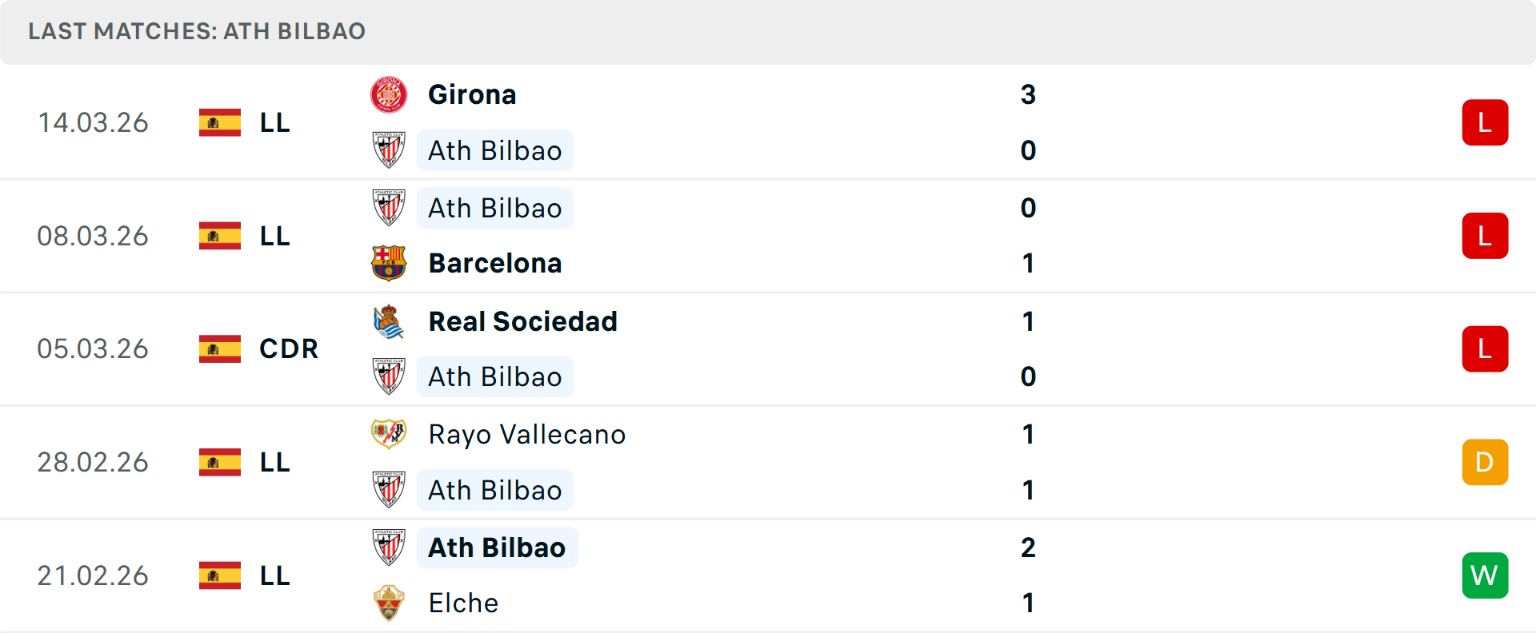Open the Girona team name link
Viewport: 1536px width, 633px height.
coord(472,94)
